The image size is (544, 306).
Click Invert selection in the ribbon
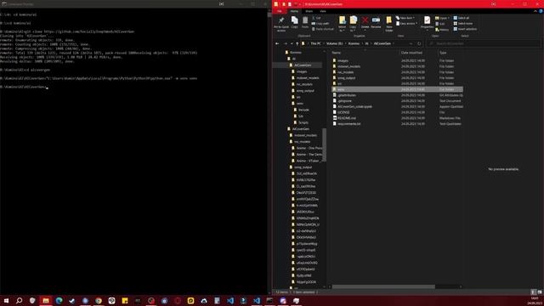(465, 29)
